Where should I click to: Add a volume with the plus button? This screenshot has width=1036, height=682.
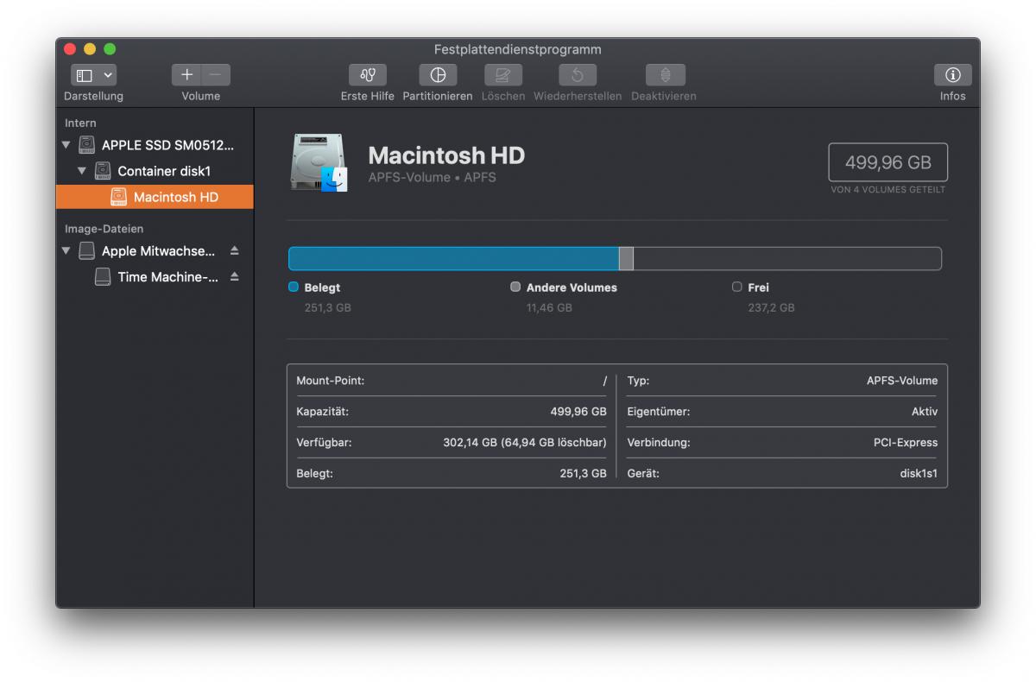pyautogui.click(x=186, y=75)
